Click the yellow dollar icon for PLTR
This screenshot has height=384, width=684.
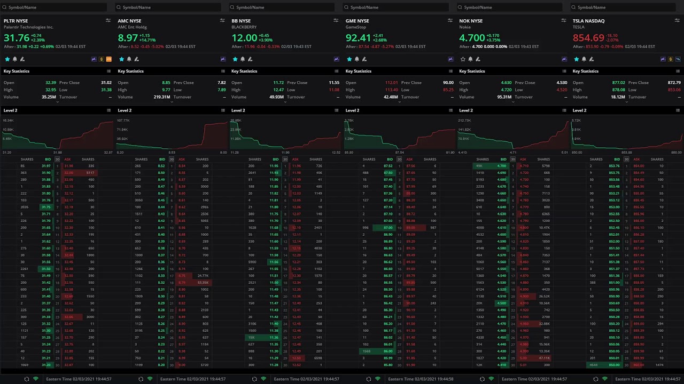tap(102, 59)
